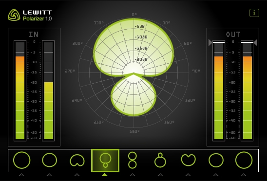
Task: Choose the rear-facing cardioid pattern icon
Action: [188, 160]
